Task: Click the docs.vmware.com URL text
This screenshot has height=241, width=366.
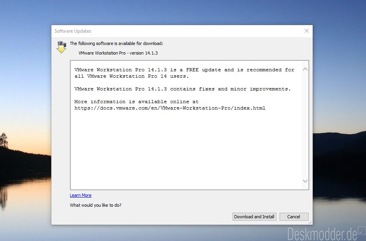Action: pyautogui.click(x=170, y=108)
